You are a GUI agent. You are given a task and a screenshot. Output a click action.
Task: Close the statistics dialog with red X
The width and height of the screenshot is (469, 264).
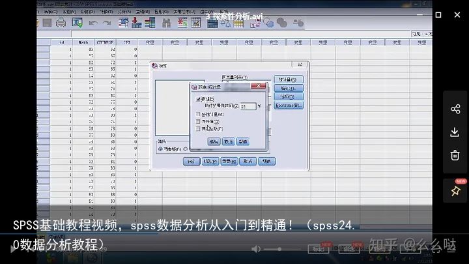click(258, 86)
